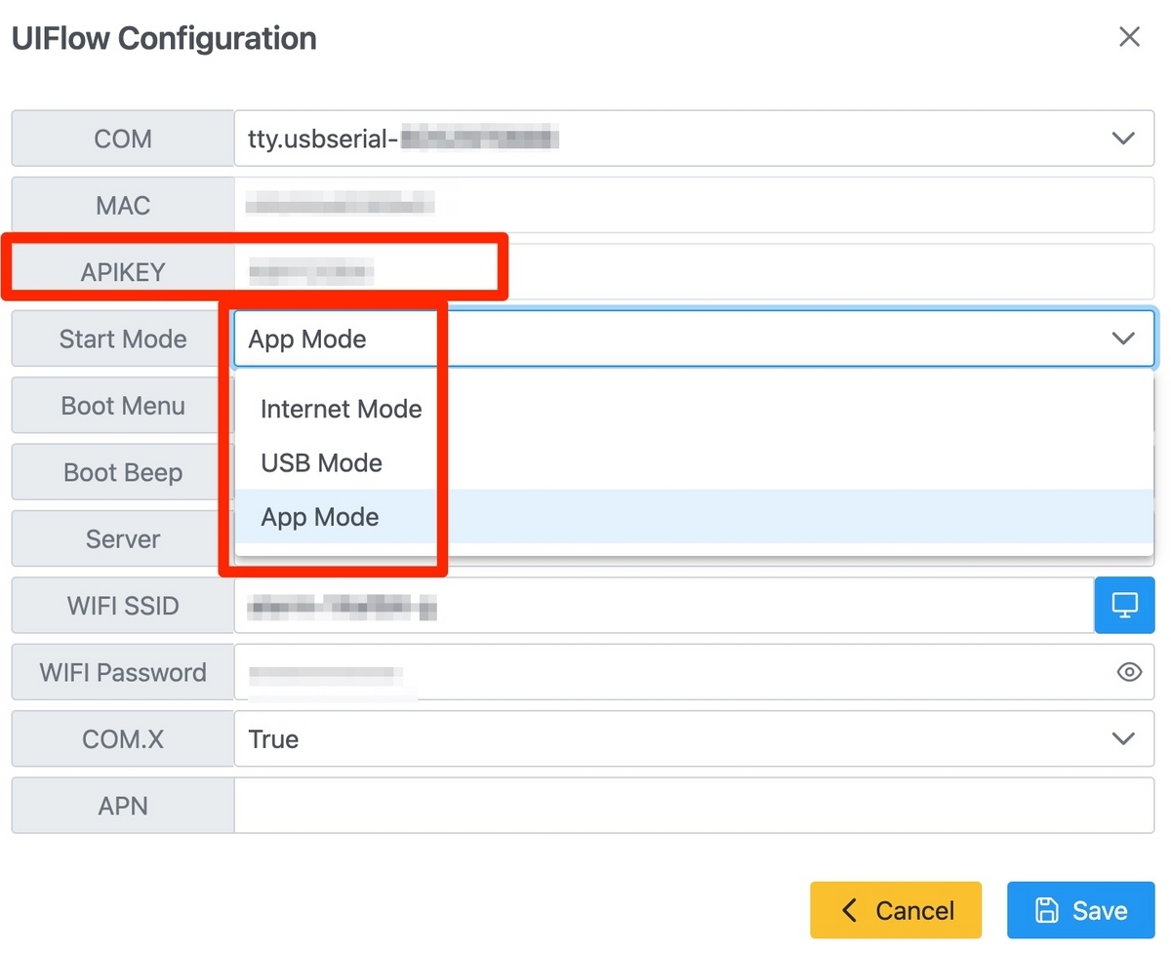Click into the WIFI SSID field

[x=664, y=606]
